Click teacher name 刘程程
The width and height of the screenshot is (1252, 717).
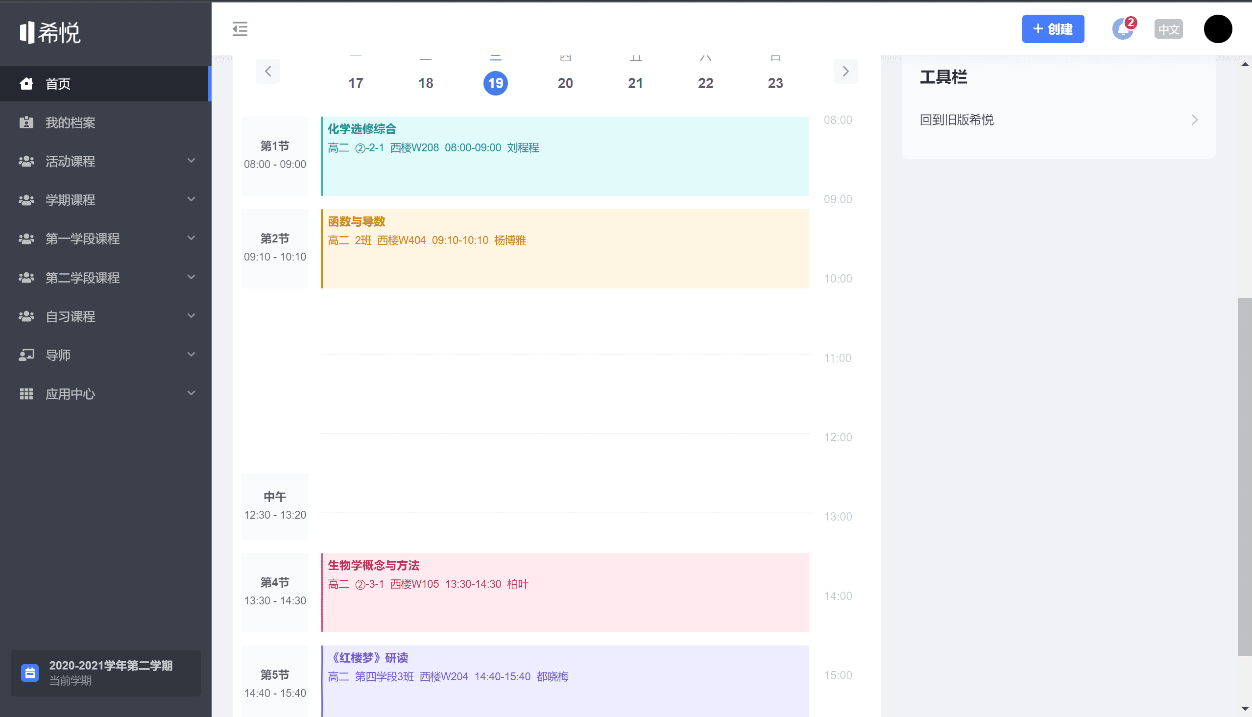point(523,148)
